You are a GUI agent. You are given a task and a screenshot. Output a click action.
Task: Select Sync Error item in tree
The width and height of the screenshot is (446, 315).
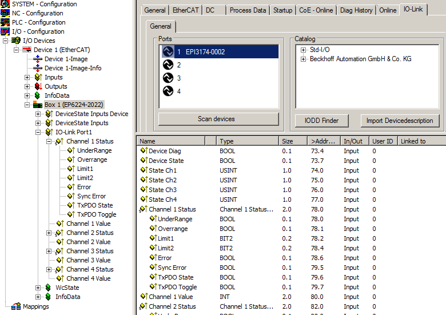pos(91,196)
